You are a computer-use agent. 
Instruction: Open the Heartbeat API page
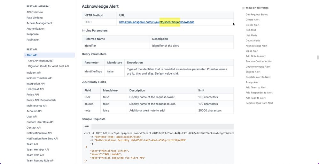click(x=35, y=89)
